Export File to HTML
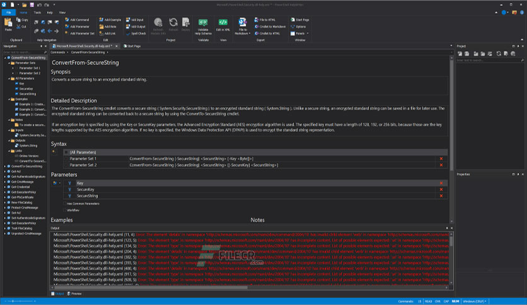The height and width of the screenshot is (305, 527). (x=265, y=20)
